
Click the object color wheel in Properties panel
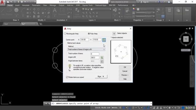[134, 9]
